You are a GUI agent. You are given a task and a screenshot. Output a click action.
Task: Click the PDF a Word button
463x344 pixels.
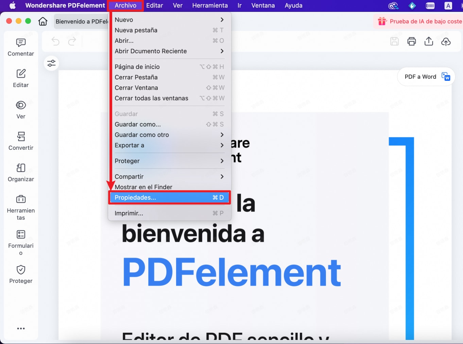click(425, 76)
